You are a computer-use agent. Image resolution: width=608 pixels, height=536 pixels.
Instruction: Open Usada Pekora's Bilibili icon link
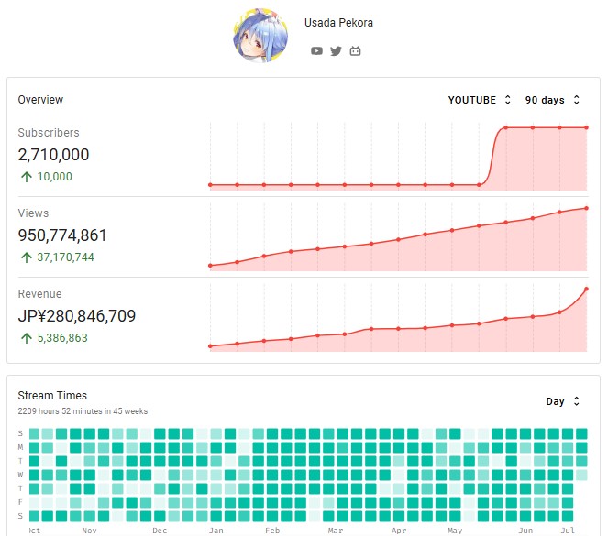coord(355,50)
